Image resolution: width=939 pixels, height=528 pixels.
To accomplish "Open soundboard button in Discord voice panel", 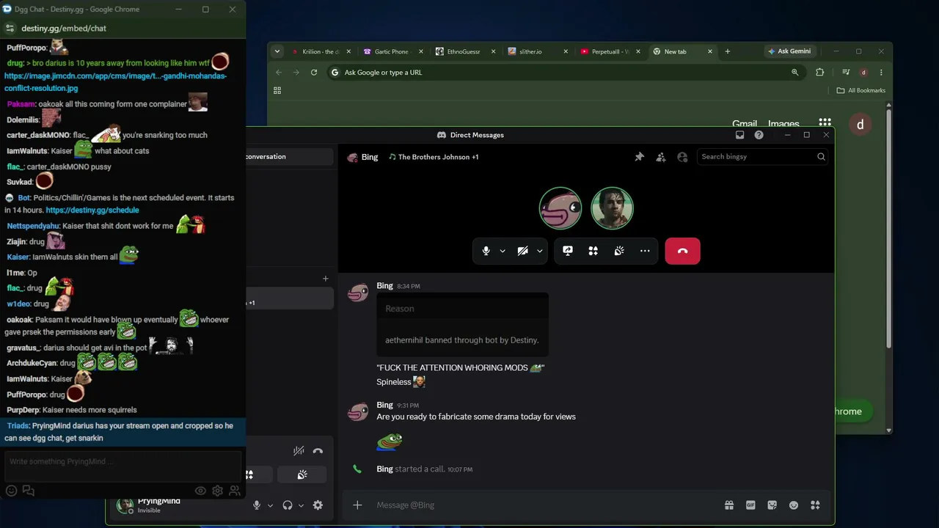I will tap(302, 475).
